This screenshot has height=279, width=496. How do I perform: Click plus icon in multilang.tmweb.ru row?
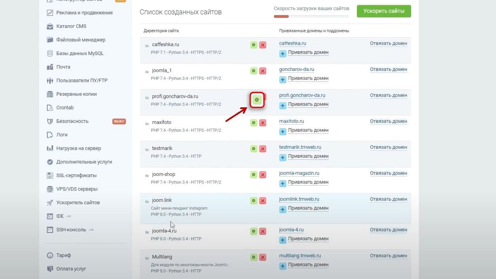(283, 266)
